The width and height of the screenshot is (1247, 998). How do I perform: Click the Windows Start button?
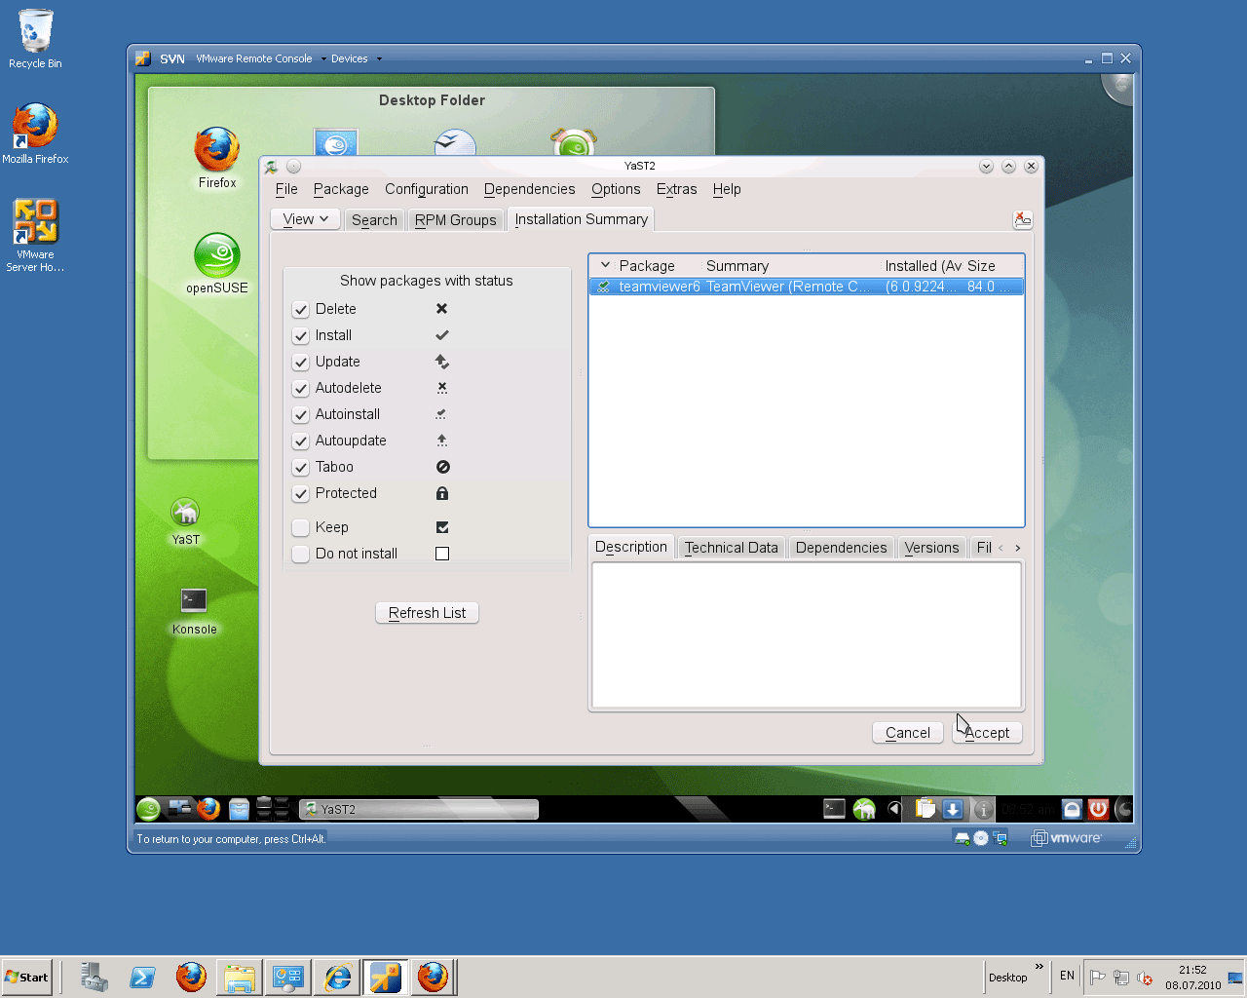26,977
